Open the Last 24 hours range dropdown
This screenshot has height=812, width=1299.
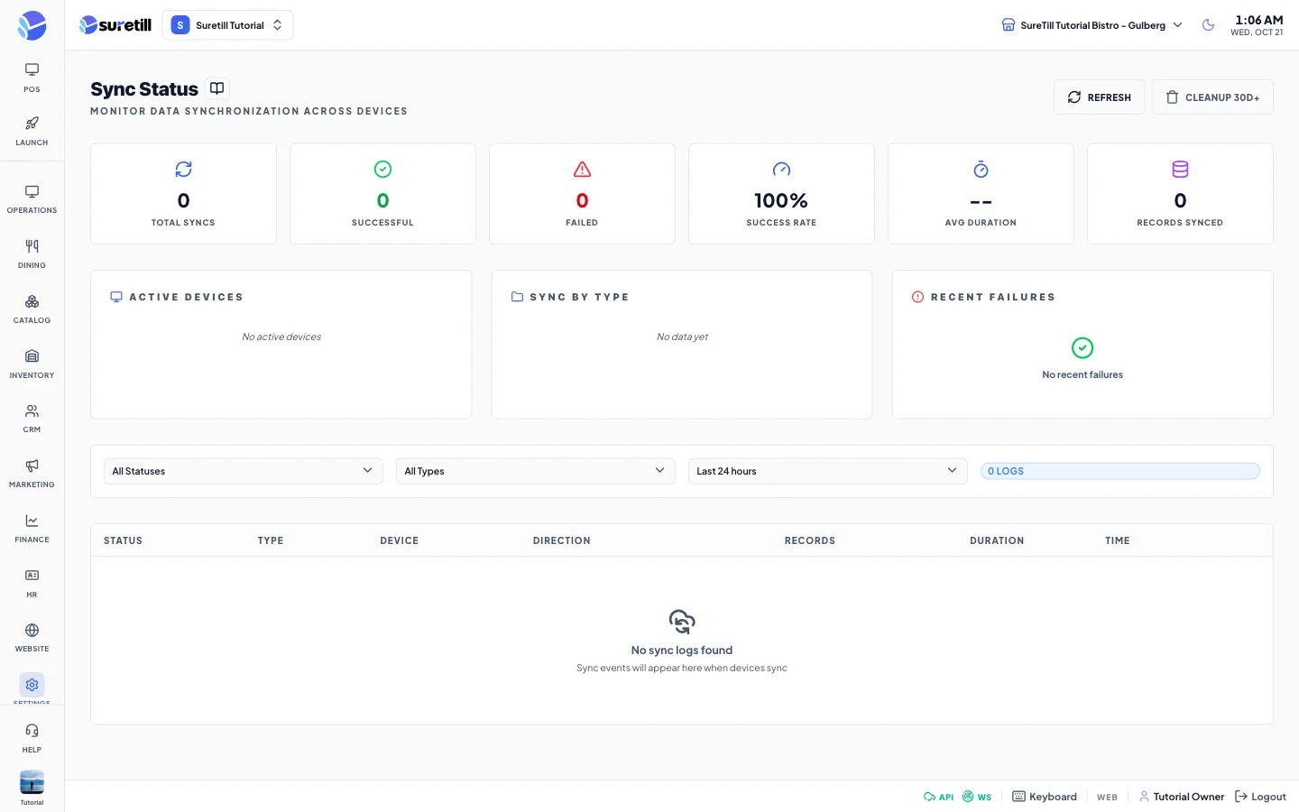click(x=828, y=471)
